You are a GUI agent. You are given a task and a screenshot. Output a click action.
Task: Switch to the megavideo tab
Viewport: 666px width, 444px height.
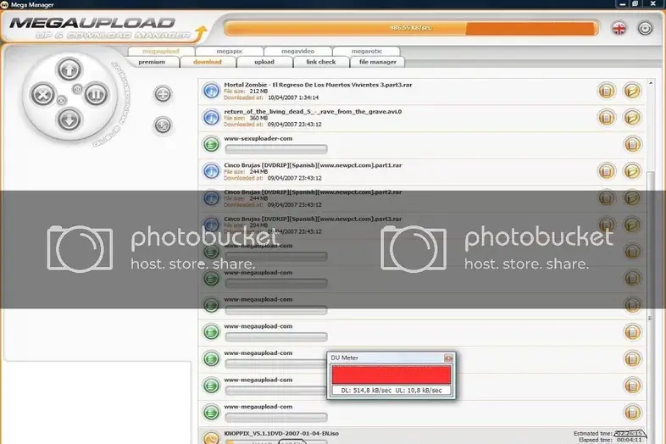click(x=297, y=51)
